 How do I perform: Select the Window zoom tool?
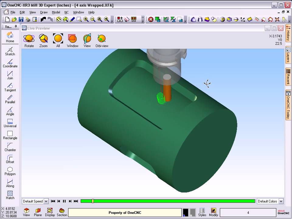click(x=72, y=41)
